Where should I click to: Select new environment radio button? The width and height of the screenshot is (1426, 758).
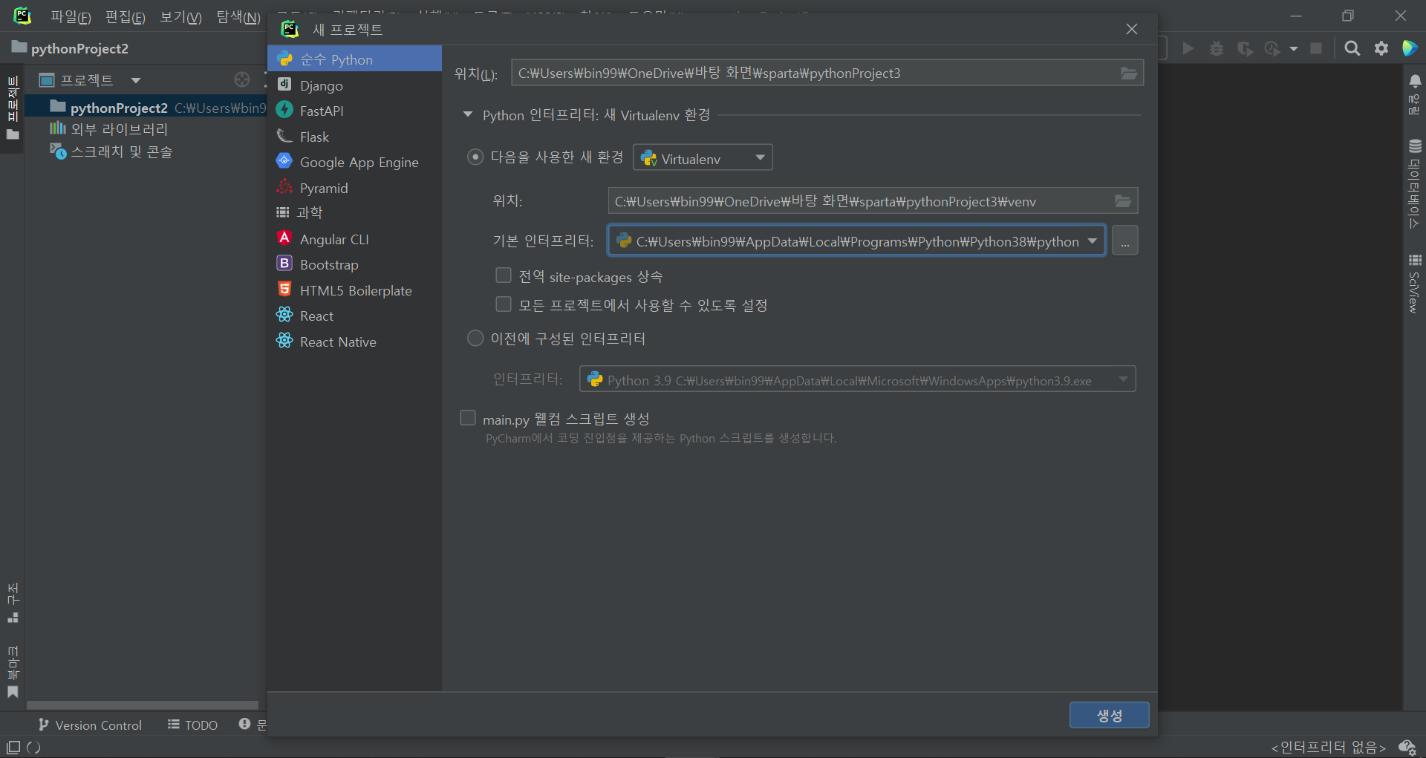pos(475,157)
